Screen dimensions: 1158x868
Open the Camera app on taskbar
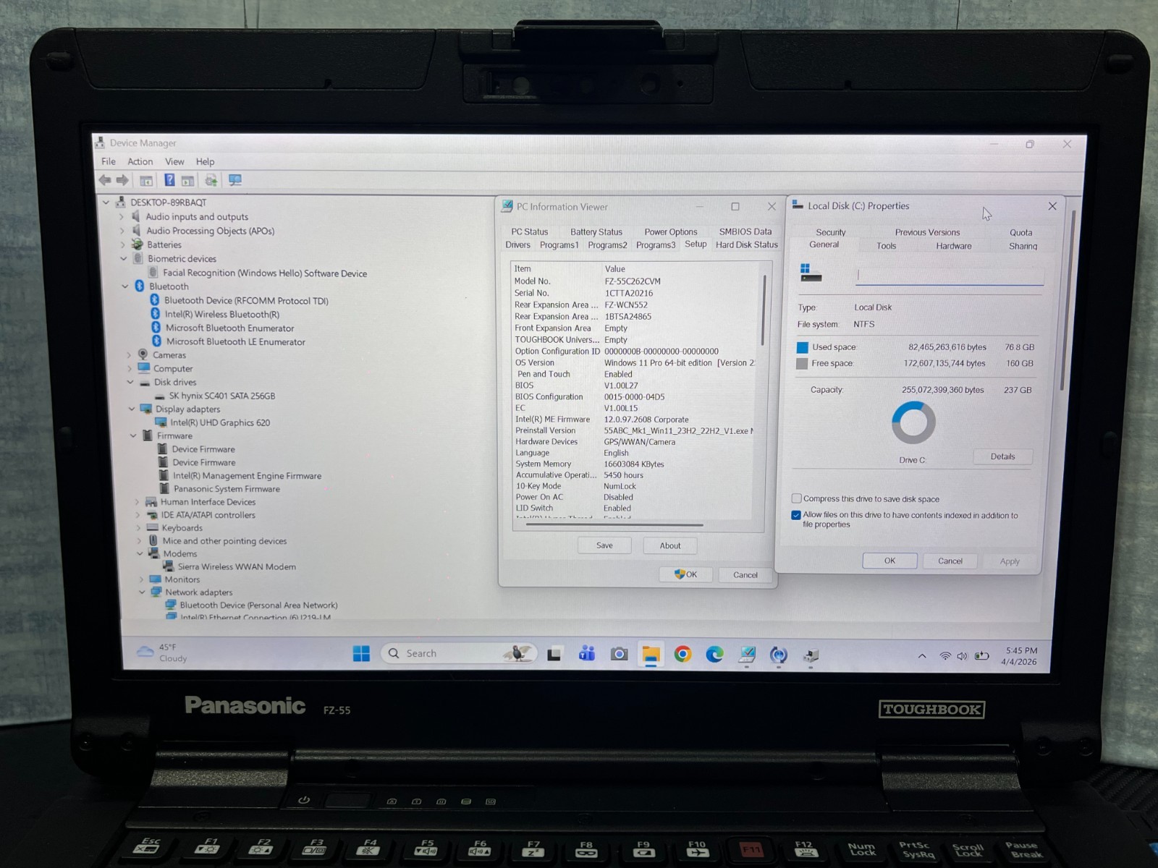619,655
